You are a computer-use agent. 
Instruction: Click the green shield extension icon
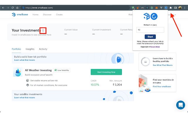(133, 8)
